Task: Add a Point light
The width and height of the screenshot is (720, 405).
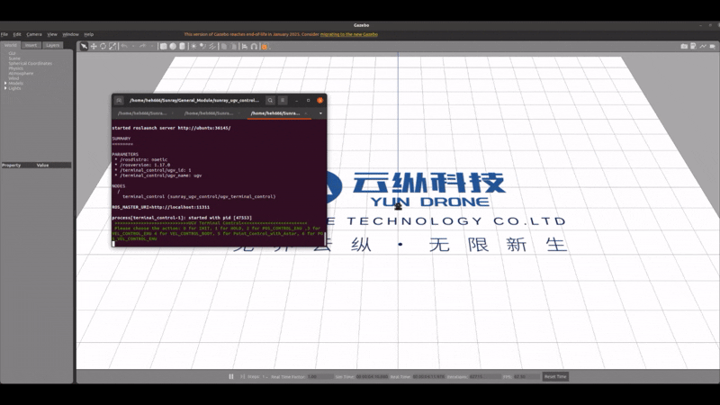Action: (193, 47)
